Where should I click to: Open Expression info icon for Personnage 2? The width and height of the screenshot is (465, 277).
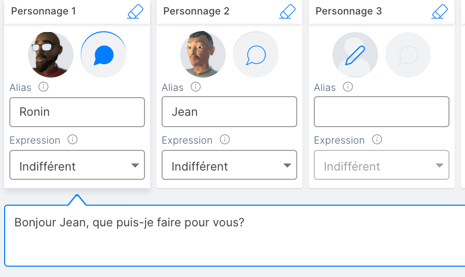coord(225,140)
